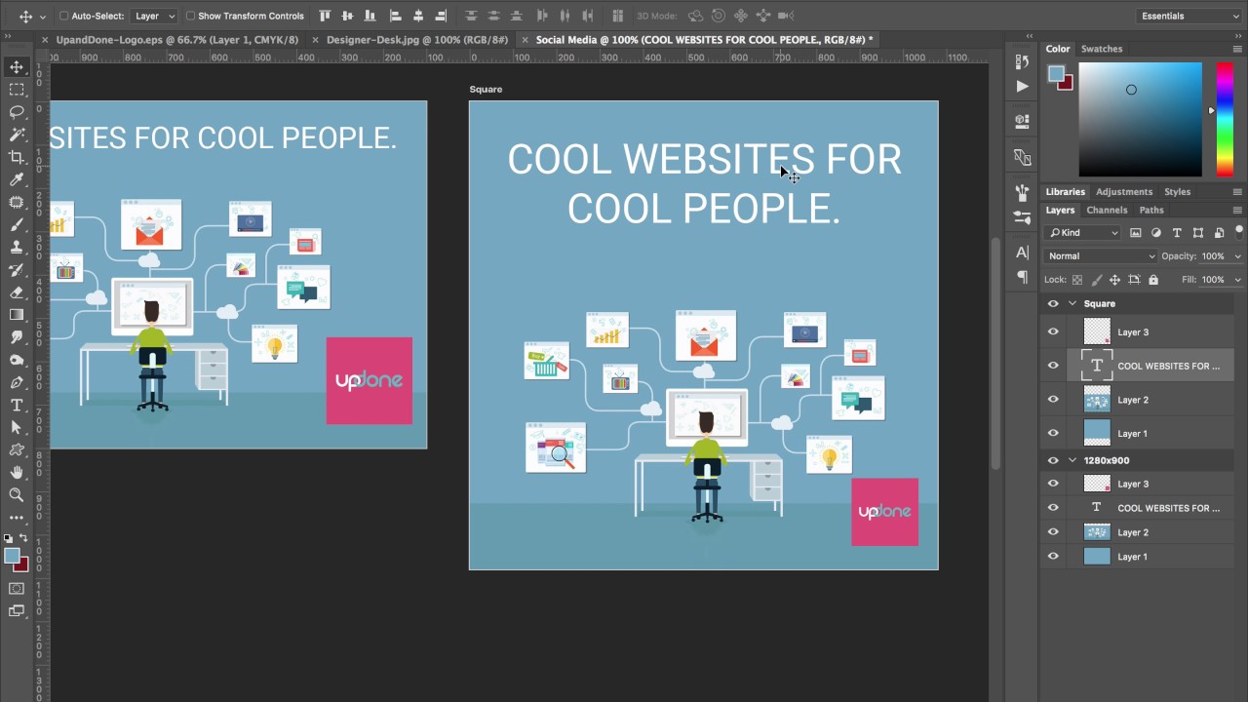Close the Social Media document tab

point(526,40)
